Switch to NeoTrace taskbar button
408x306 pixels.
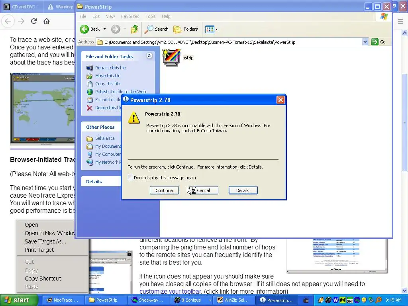63,300
